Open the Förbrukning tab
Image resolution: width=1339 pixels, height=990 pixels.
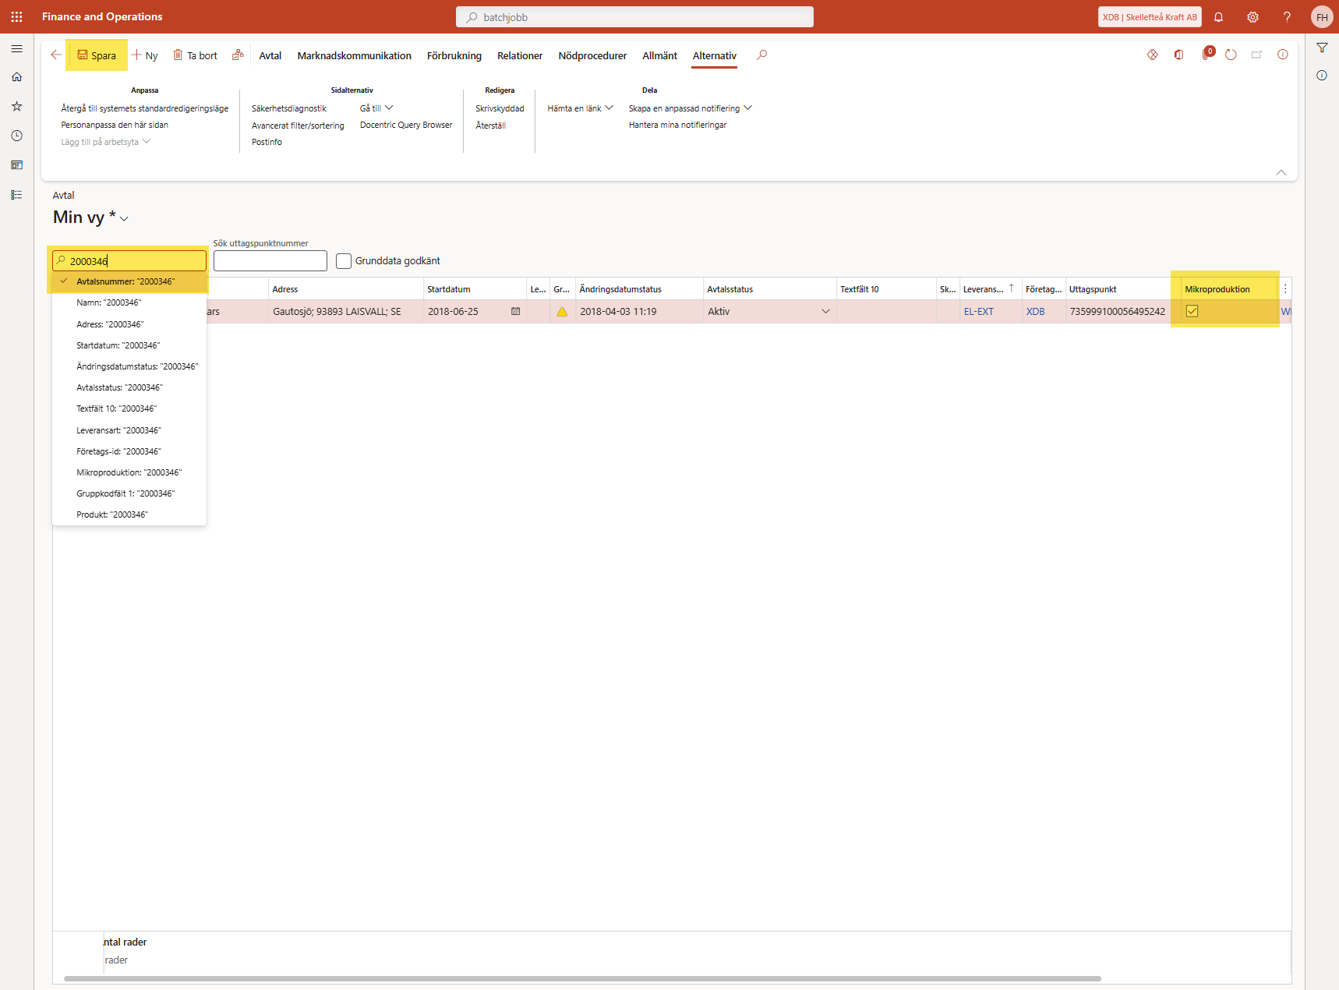454,55
